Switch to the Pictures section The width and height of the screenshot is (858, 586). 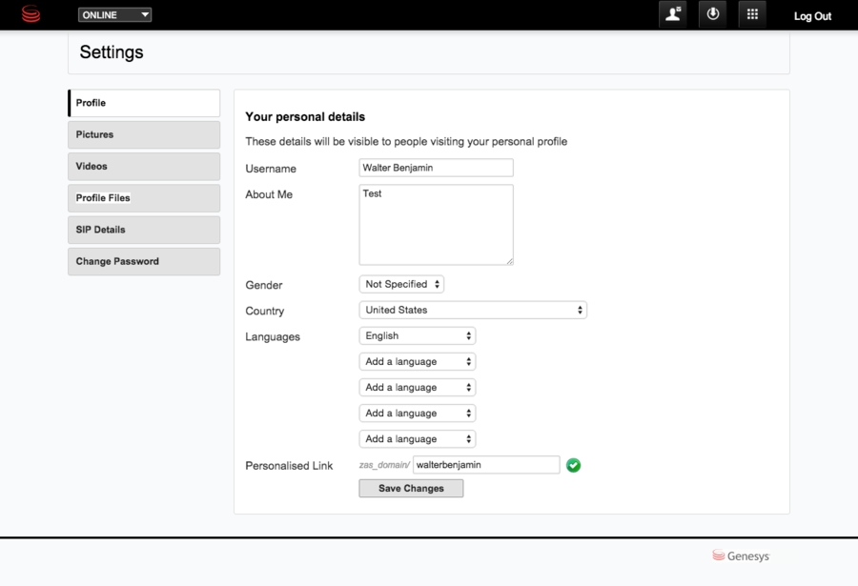pos(144,134)
